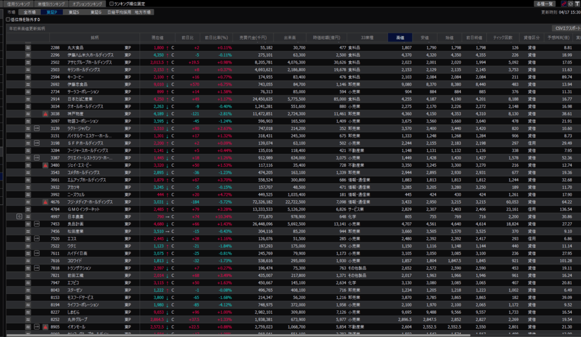Enable 低位株を除外する checkbox

pyautogui.click(x=8, y=20)
